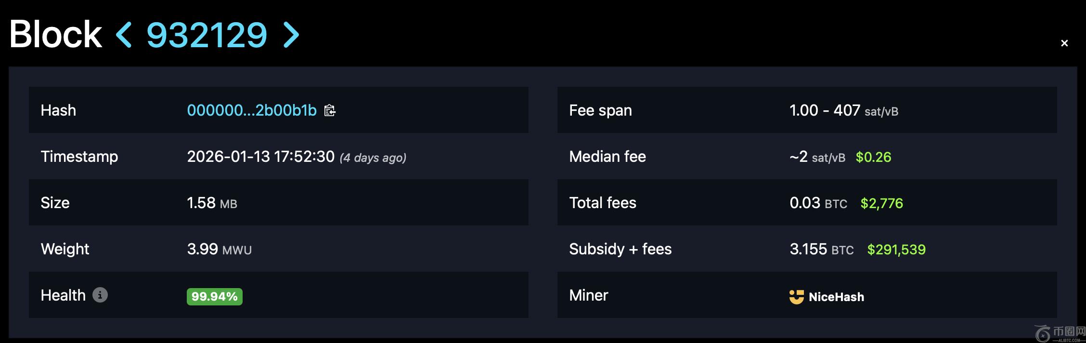The width and height of the screenshot is (1086, 343).
Task: Click the "Block" page heading
Action: coord(55,35)
